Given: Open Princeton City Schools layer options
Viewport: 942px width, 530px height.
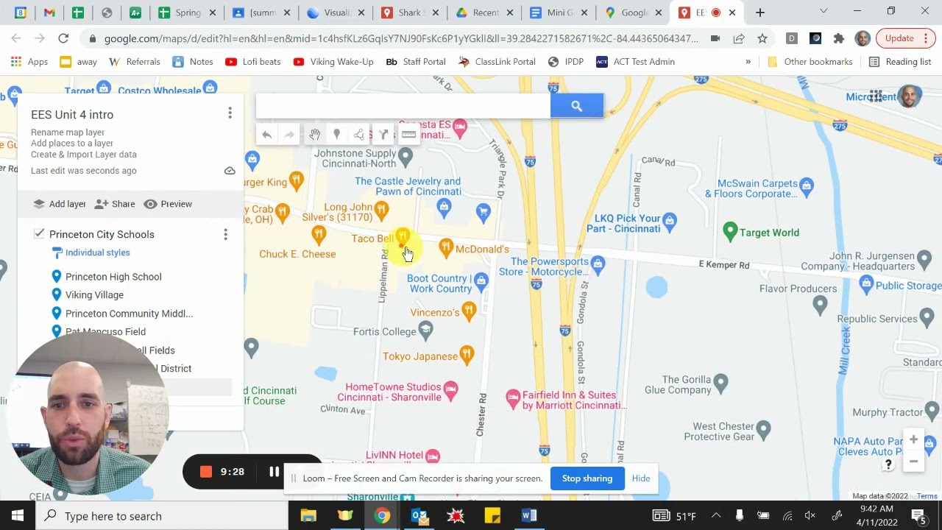Looking at the screenshot, I should point(225,234).
